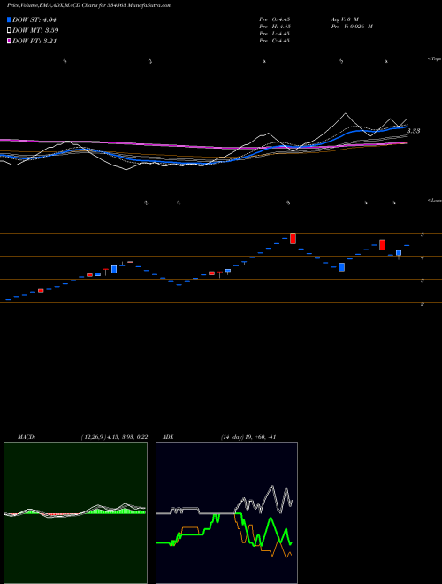Screen dimensions: 442x584
Task: Select the 'DOW MT: 3.59' legend text
Action: 35,31
